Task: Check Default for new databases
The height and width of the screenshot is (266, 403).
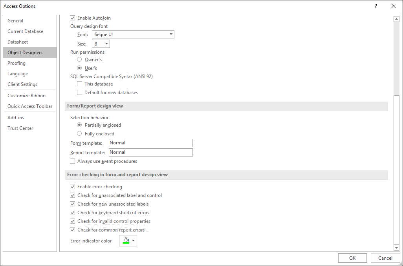Action: [80, 93]
